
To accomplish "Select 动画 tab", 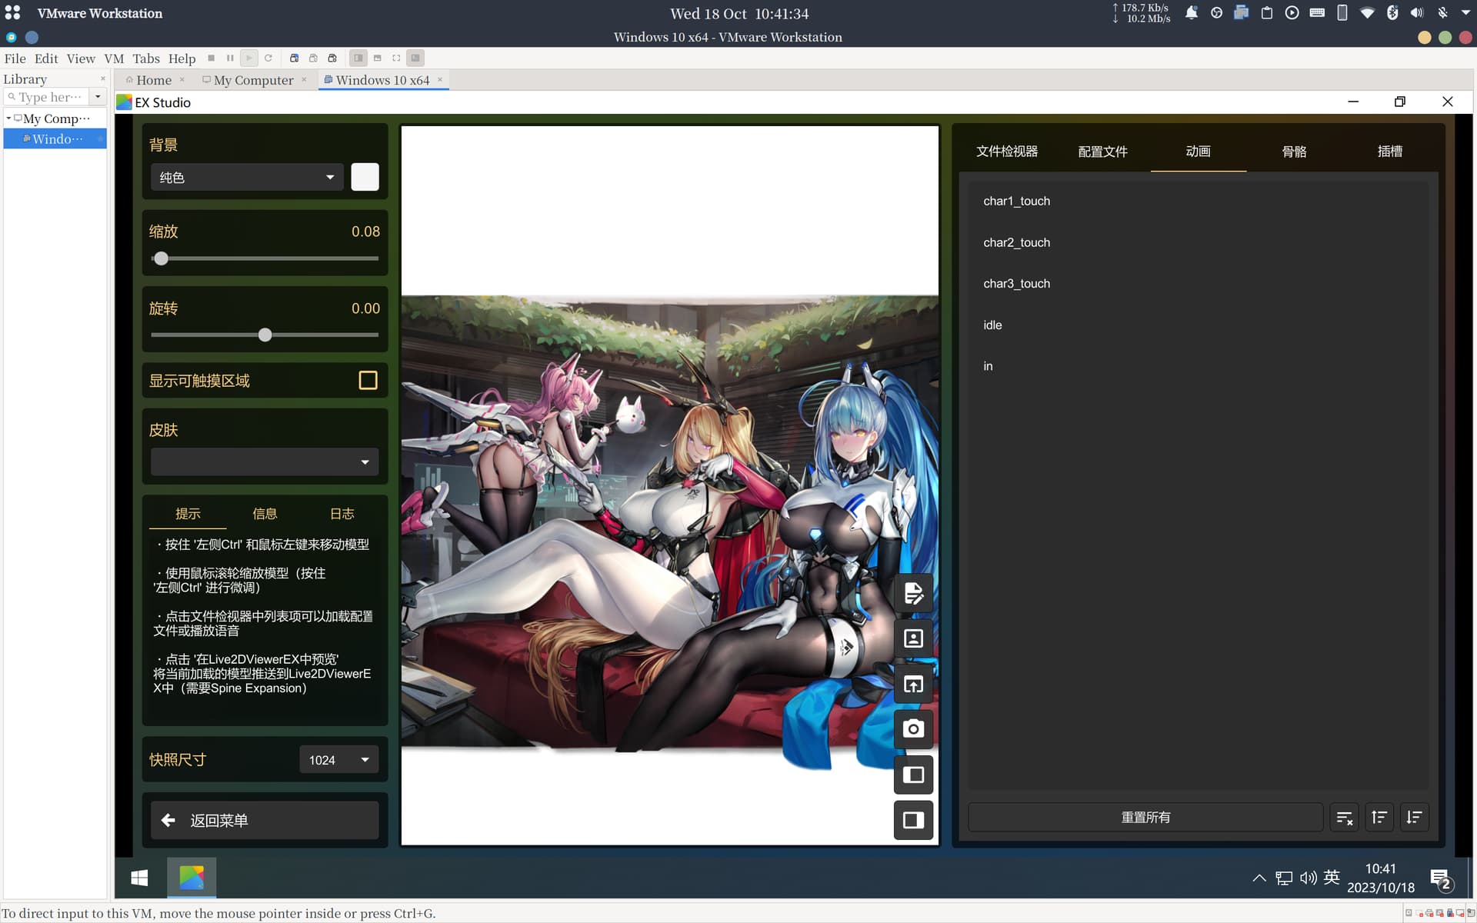I will [x=1198, y=152].
